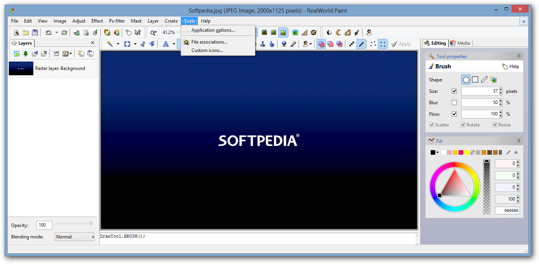
Task: Click the crescent moon icon in the top toolbar
Action: [338, 32]
